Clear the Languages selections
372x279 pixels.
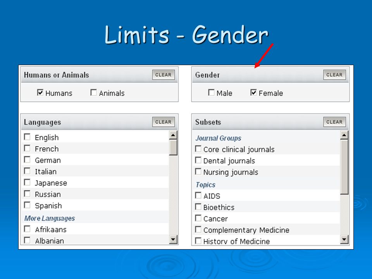164,122
